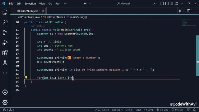Expand the command center dropdown chevron

[155, 3]
